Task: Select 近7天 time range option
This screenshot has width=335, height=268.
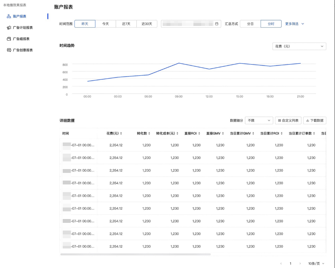Action: (126, 24)
